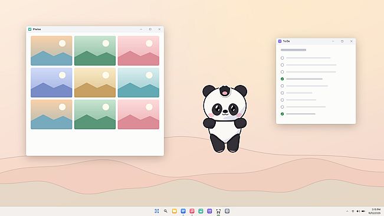Launch the yellow file explorer taskbar icon
This screenshot has width=384, height=216.
click(175, 211)
